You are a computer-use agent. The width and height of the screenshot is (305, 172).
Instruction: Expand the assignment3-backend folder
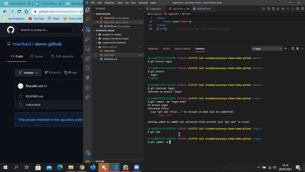pos(114,43)
